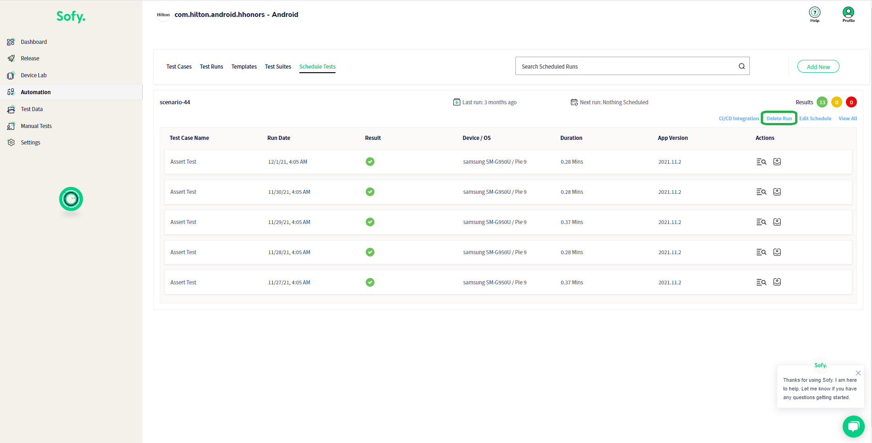
Task: Download results of 11/30/21 run
Action: pyautogui.click(x=777, y=192)
